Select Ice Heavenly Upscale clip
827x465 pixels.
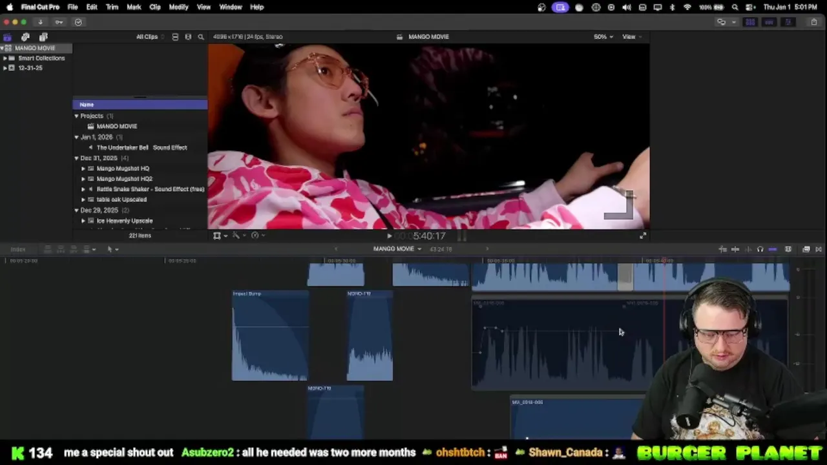click(x=125, y=221)
